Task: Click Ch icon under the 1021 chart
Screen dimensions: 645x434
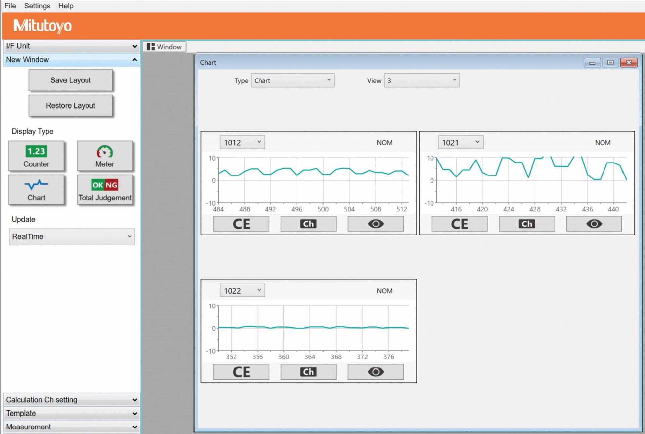Action: pyautogui.click(x=526, y=224)
